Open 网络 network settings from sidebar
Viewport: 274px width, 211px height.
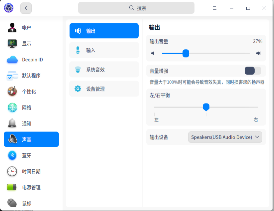[12, 108]
